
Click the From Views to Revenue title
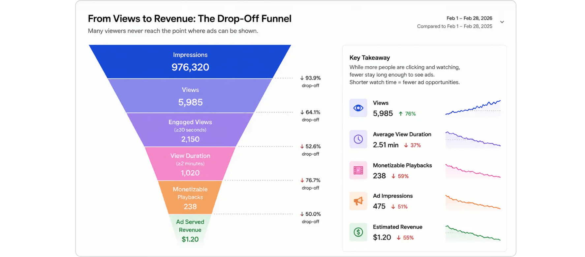point(190,19)
